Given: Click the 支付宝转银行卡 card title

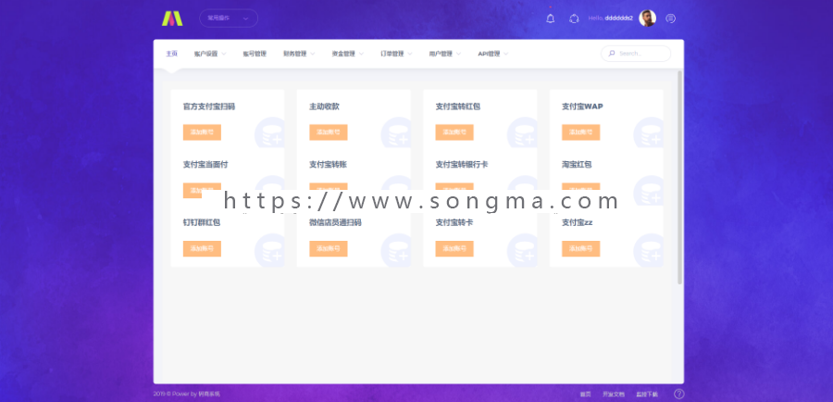Looking at the screenshot, I should point(462,165).
